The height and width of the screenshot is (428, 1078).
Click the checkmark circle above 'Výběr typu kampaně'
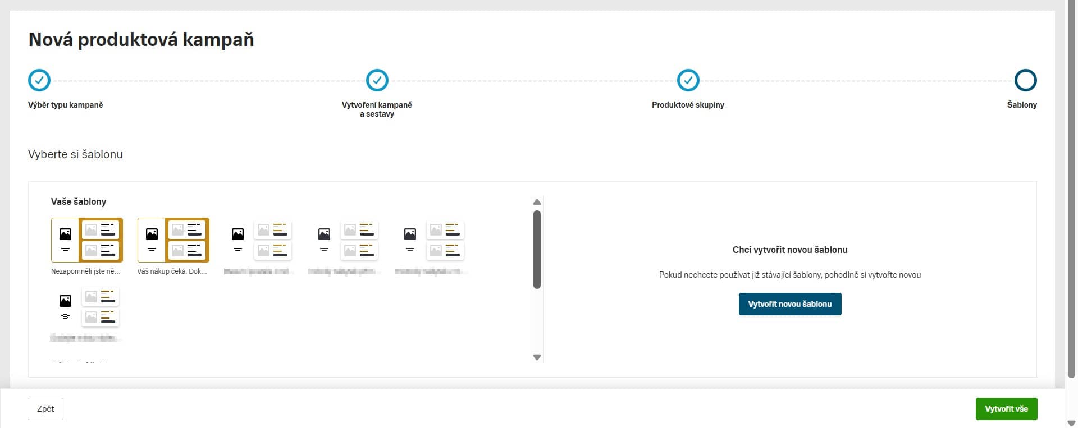pos(39,80)
